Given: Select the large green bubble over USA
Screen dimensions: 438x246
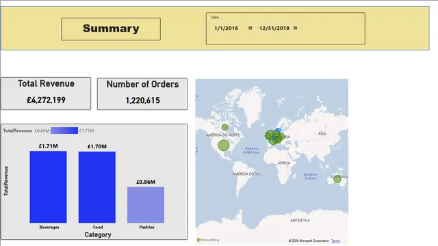Looking at the screenshot, I should 224,146.
